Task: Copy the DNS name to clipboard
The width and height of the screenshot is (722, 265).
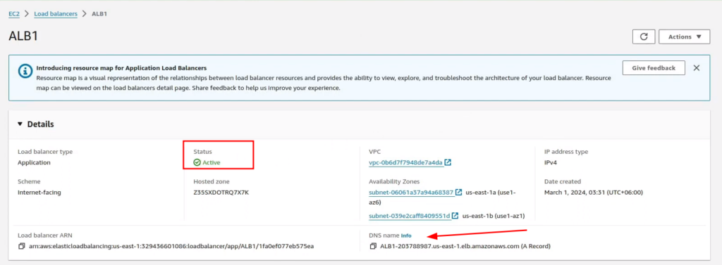Action: [x=373, y=247]
